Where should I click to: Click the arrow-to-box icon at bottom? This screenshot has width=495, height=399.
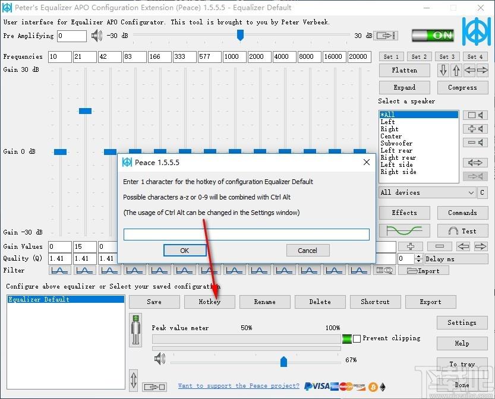click(x=155, y=387)
